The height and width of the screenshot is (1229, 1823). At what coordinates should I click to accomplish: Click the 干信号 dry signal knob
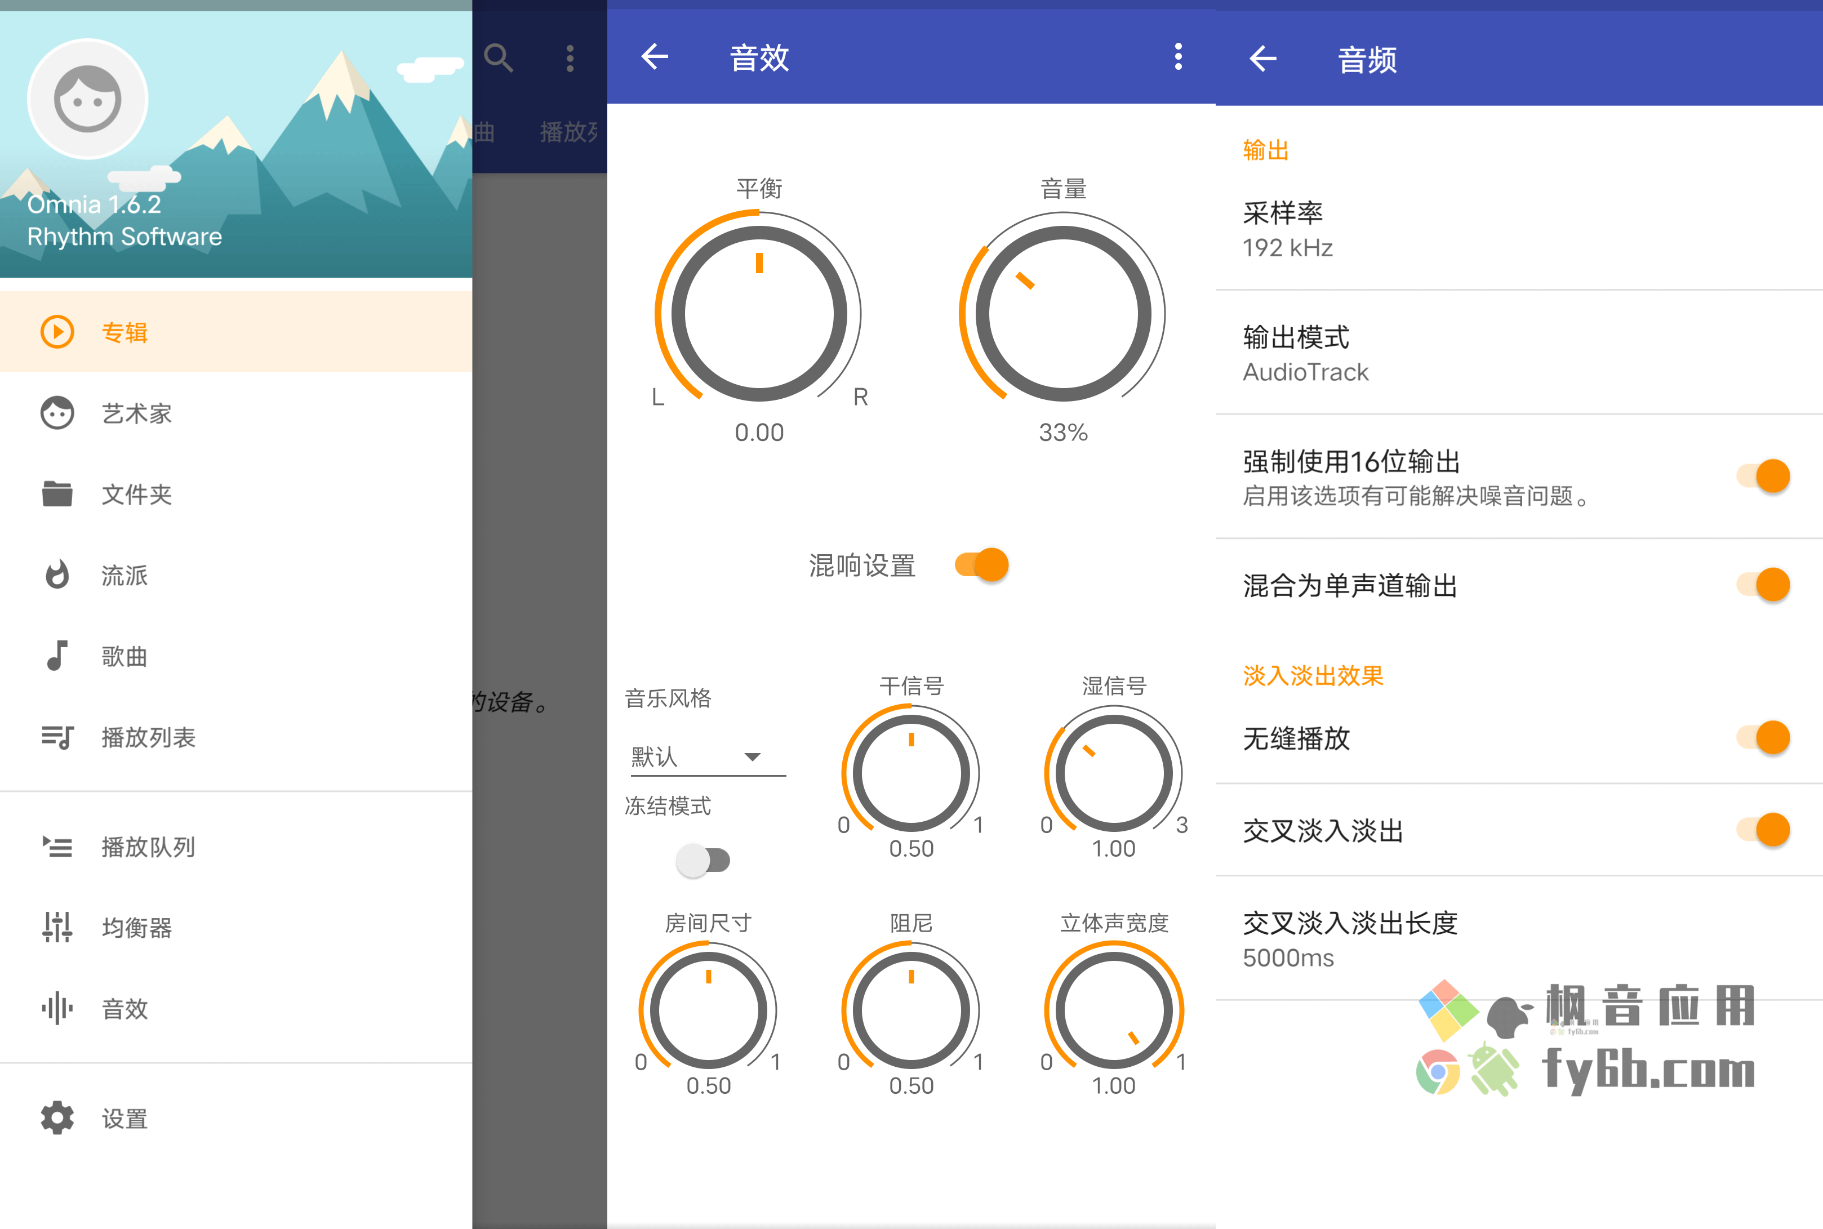[911, 773]
